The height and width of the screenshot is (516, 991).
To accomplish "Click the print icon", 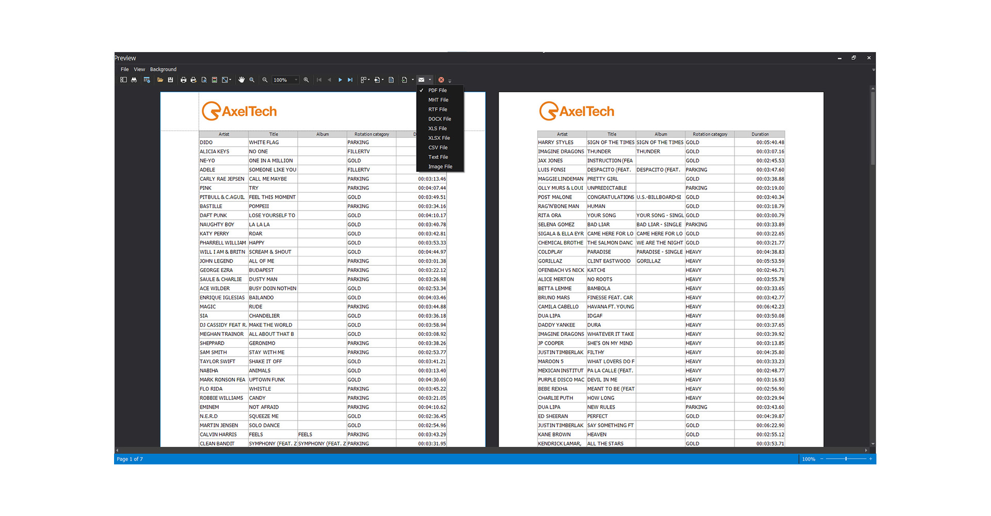I will [183, 80].
